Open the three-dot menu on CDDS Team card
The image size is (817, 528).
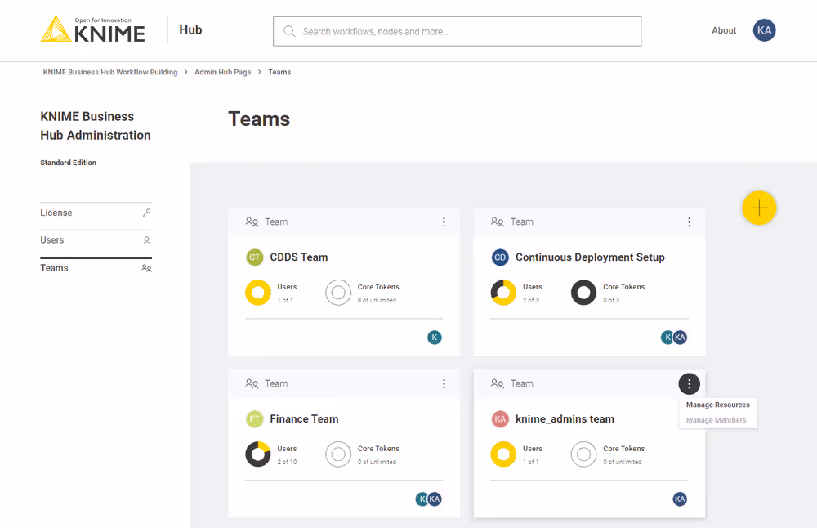tap(444, 221)
